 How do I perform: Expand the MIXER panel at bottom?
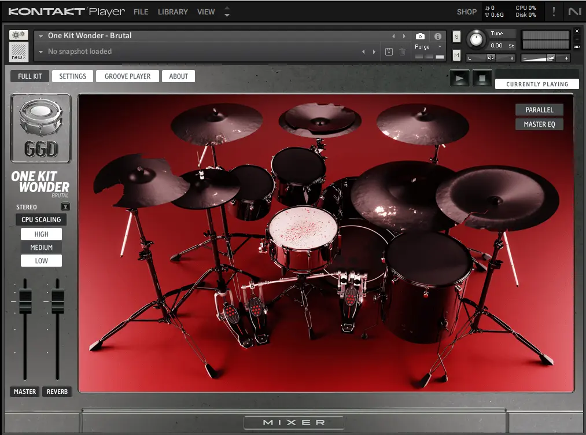pyautogui.click(x=293, y=422)
